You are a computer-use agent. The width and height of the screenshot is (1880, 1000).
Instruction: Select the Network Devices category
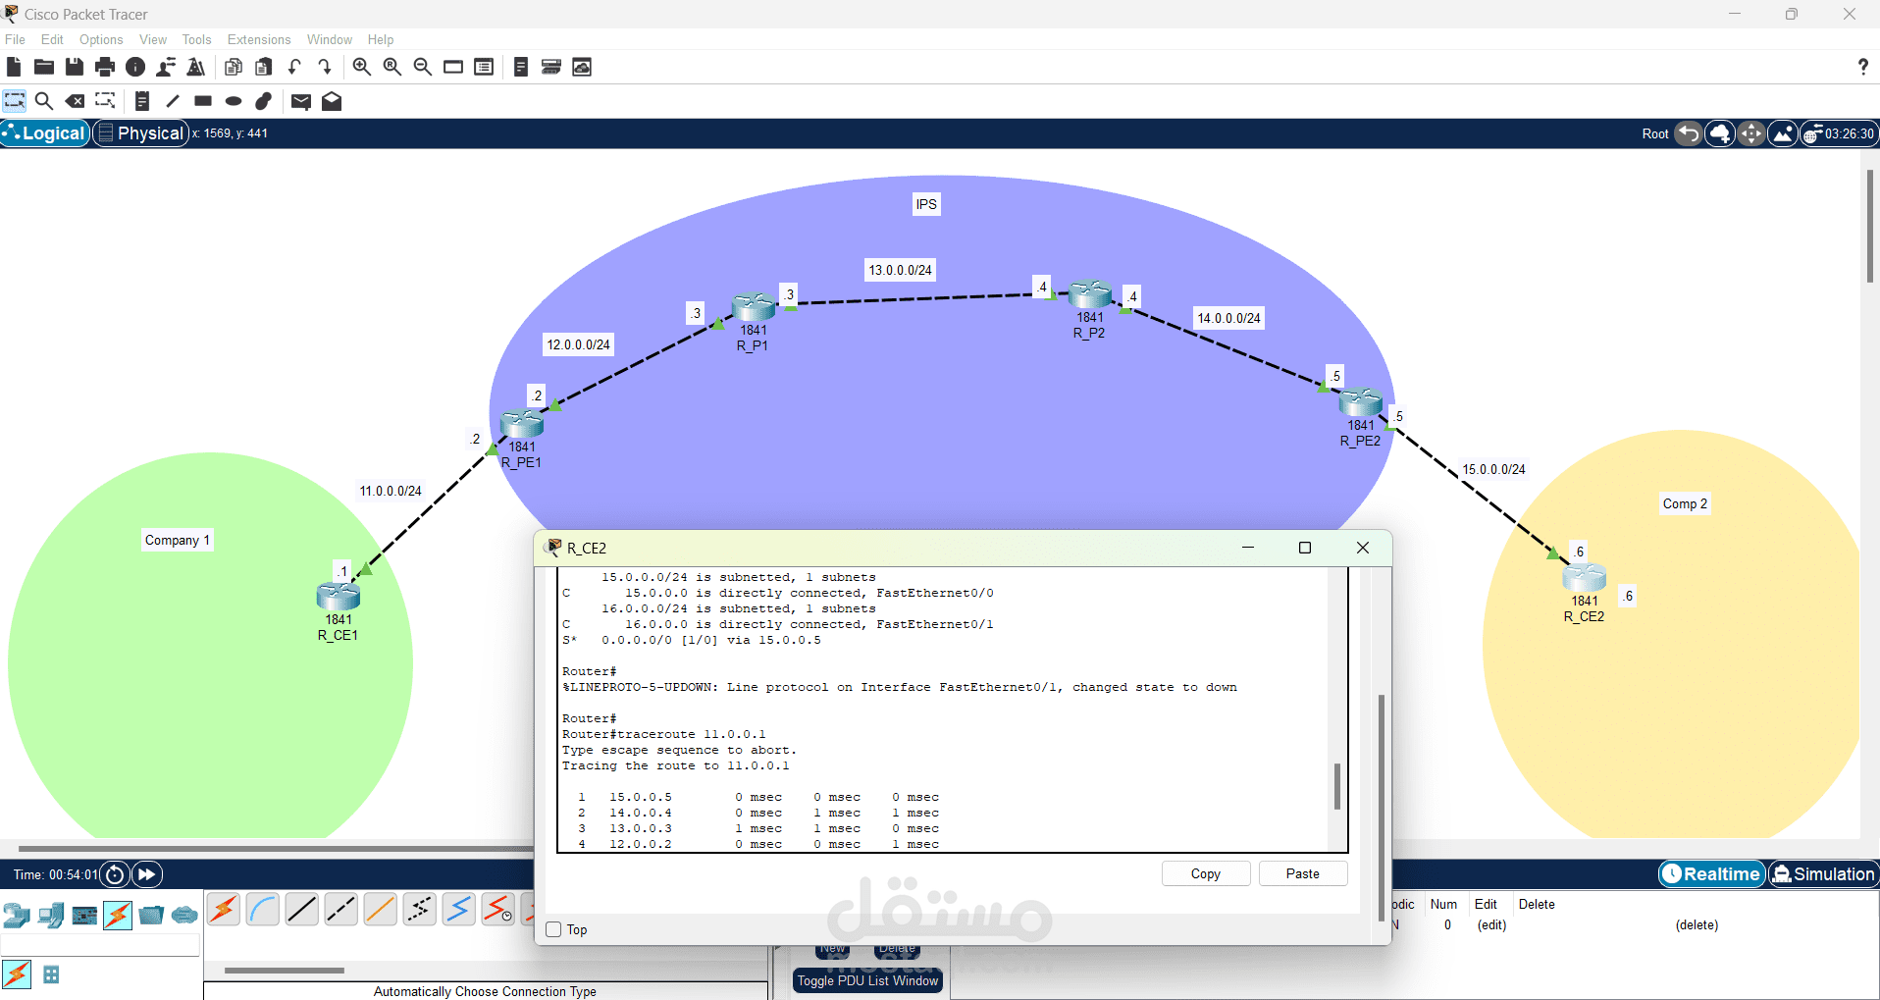click(x=17, y=916)
